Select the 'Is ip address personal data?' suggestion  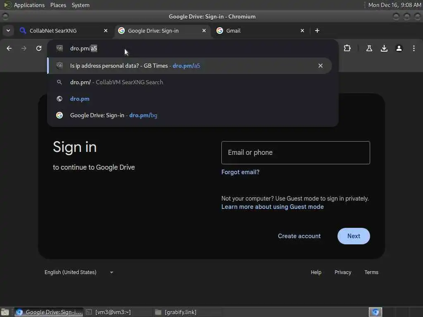click(189, 66)
